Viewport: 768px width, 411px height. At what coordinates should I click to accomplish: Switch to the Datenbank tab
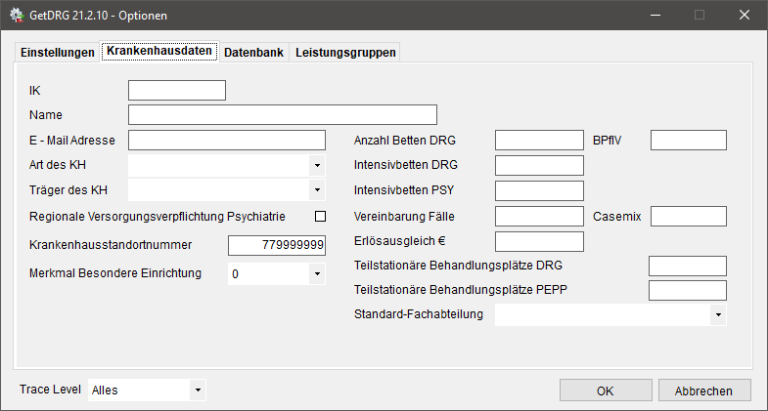coord(253,53)
